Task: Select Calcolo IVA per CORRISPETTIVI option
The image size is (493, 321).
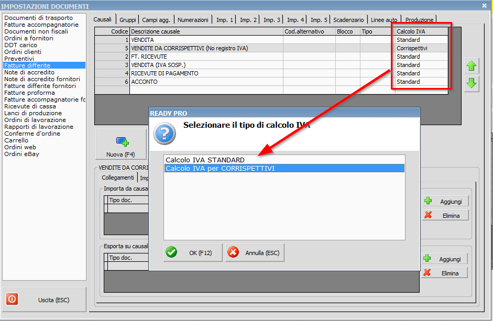Action: pyautogui.click(x=220, y=168)
